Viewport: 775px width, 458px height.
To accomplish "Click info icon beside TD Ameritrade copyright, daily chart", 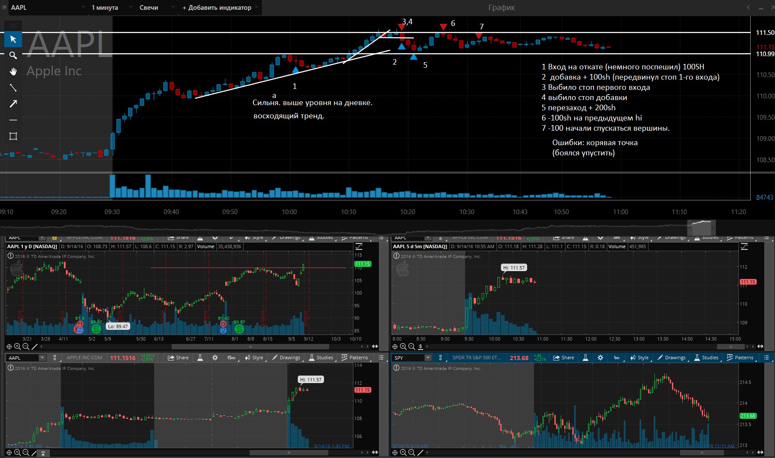I will [10, 256].
